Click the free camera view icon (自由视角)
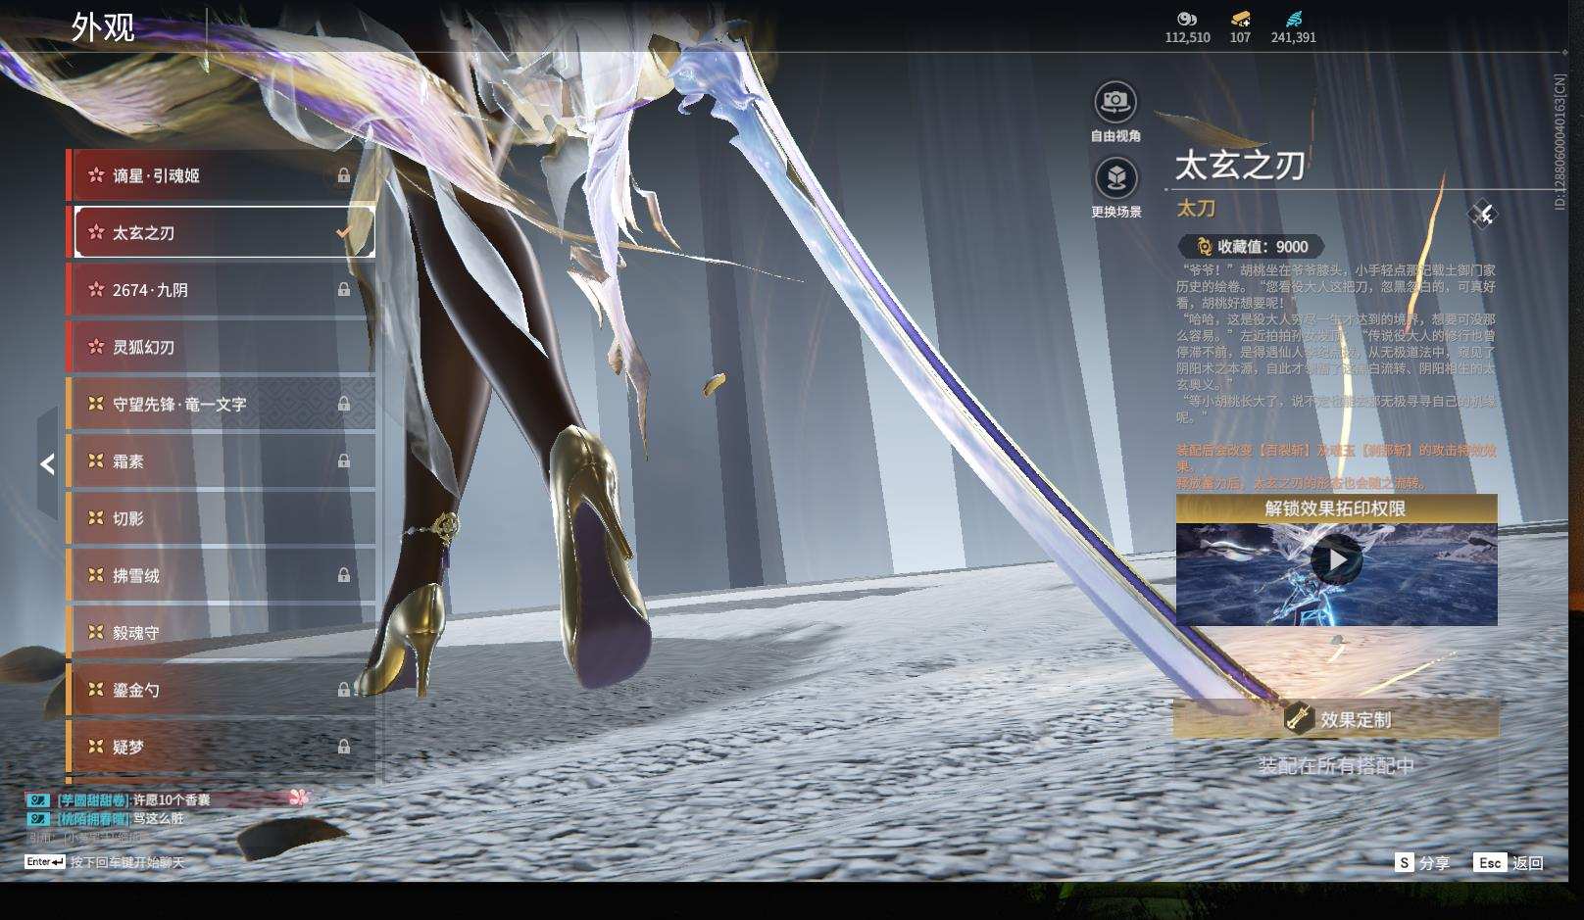The width and height of the screenshot is (1584, 920). pyautogui.click(x=1114, y=101)
